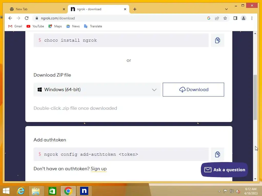262x196 pixels.
Task: Switch to Chrome in the taskbar
Action: pyautogui.click(x=68, y=191)
